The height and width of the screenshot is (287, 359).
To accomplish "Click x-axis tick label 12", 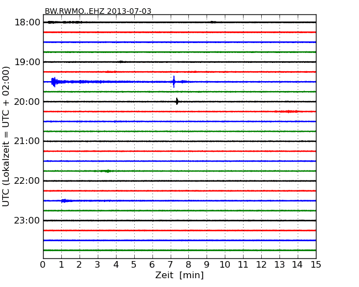I will point(261,265).
